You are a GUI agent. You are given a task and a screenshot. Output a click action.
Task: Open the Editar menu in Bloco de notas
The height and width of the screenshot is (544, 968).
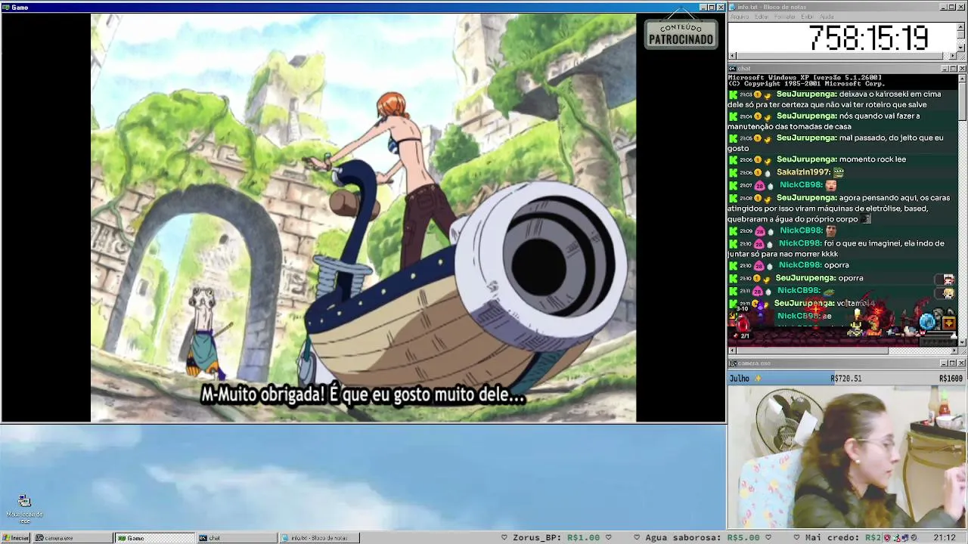click(x=762, y=17)
